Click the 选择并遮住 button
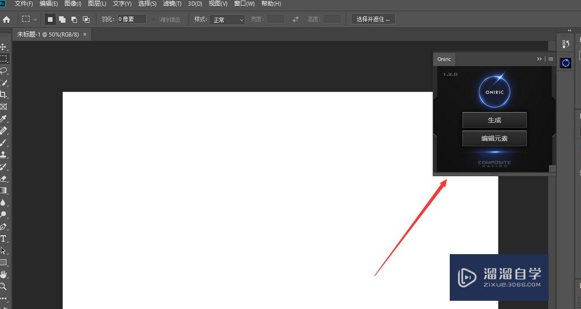581x309 pixels. pos(373,19)
